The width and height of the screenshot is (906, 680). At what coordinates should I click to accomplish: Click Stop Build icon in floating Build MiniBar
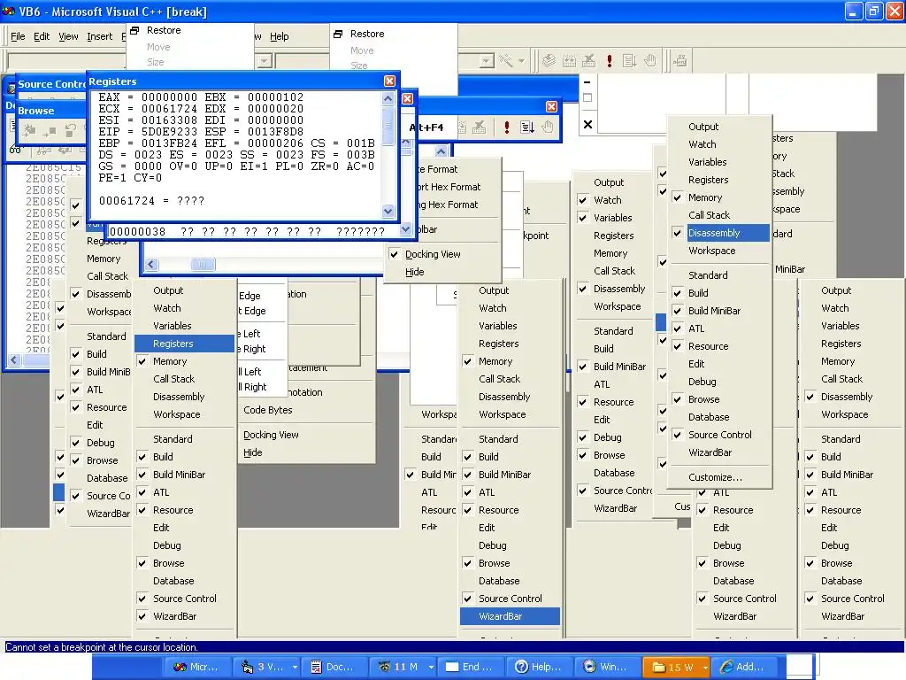point(479,127)
